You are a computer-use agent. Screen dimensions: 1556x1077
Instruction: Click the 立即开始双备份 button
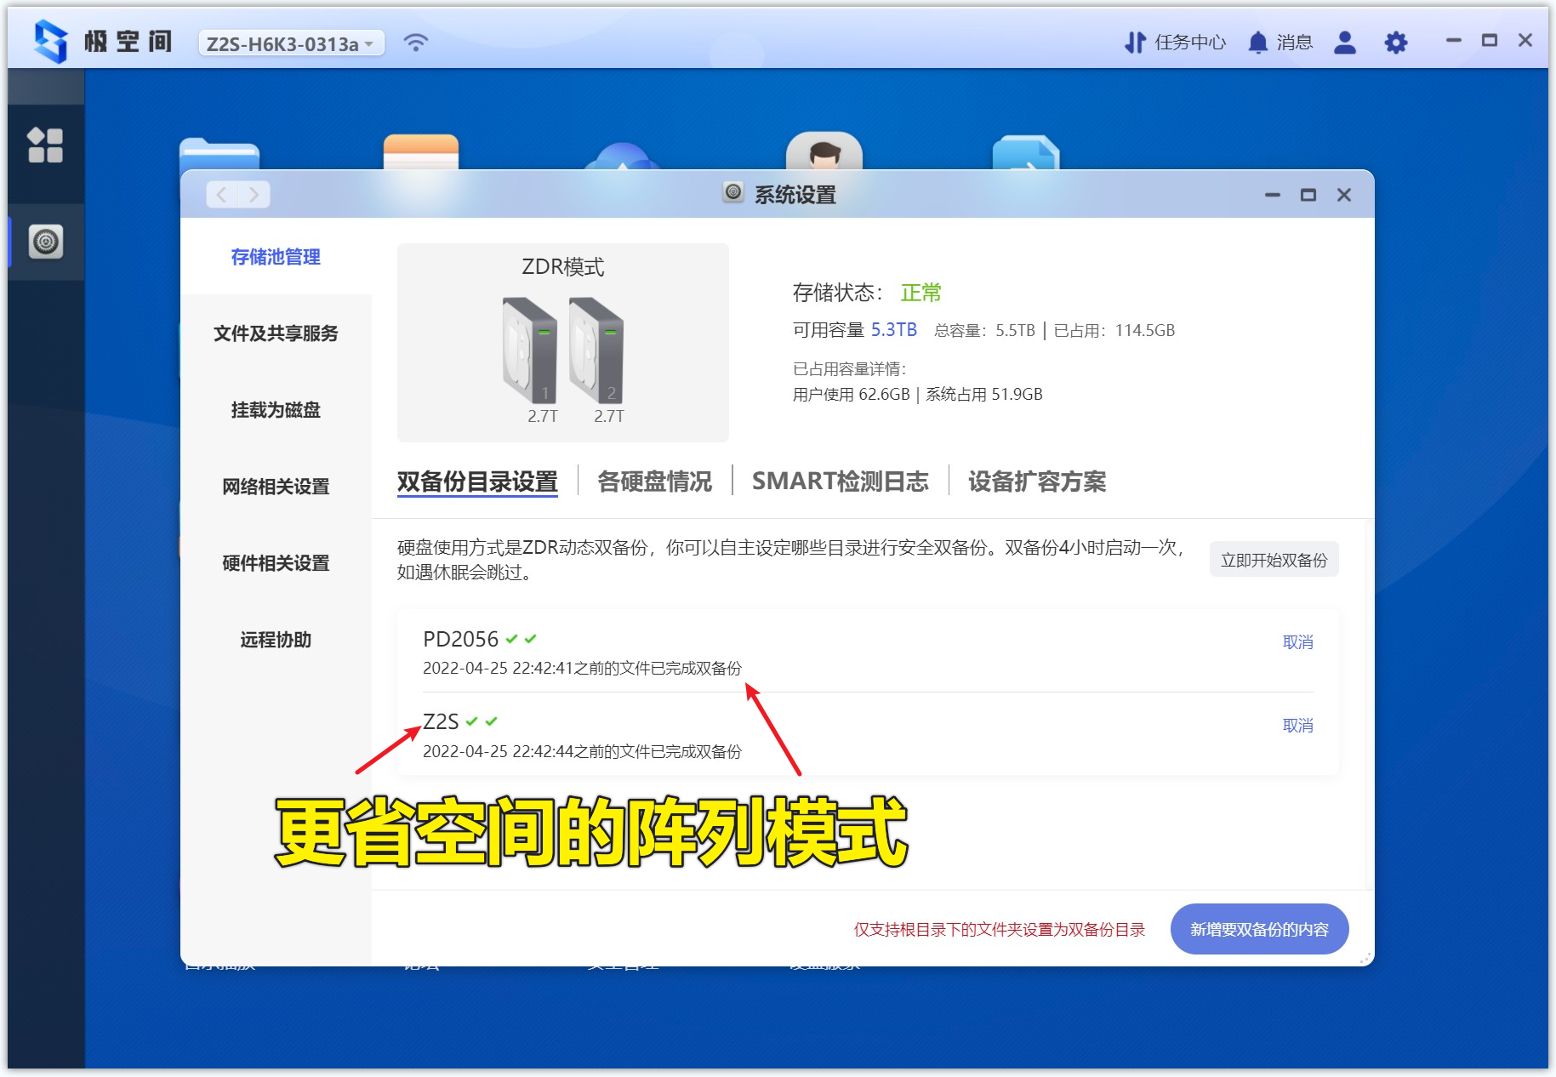pyautogui.click(x=1274, y=560)
